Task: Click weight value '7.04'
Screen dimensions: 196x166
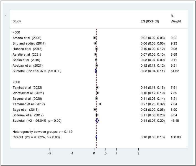Action: 174,104
